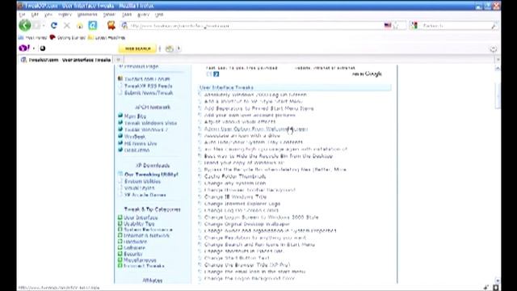Open the Edit menu

35,15
